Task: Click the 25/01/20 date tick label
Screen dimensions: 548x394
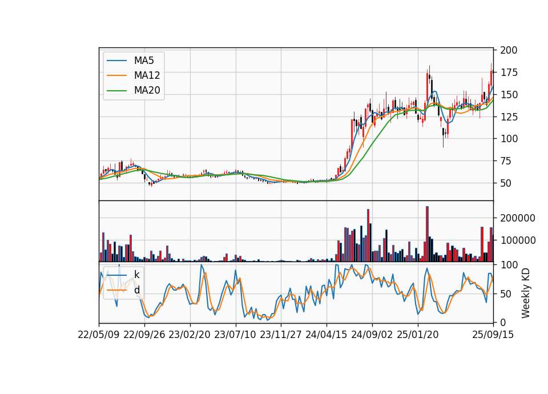Action: (418, 335)
